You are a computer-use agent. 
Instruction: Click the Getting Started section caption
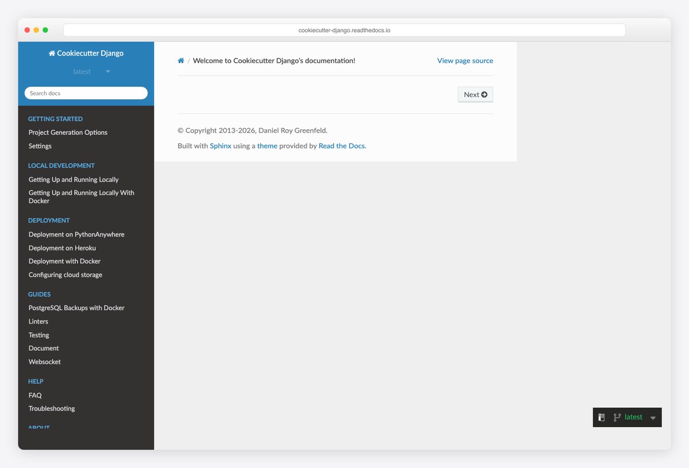point(55,119)
